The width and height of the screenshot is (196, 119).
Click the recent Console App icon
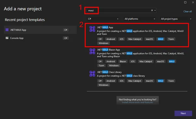click(x=7, y=38)
